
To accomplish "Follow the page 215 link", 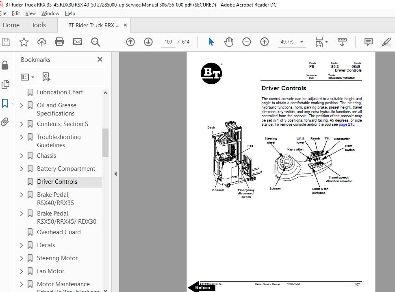I will pyautogui.click(x=346, y=124).
